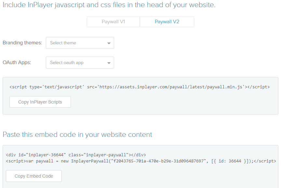Click the OAuth Apps dropdown arrow
Screen dimensions: 281x188
109,63
